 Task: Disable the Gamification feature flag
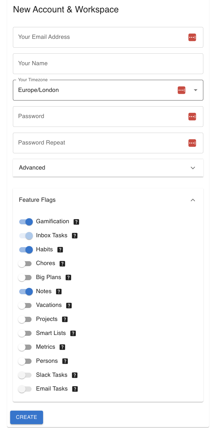[26, 222]
